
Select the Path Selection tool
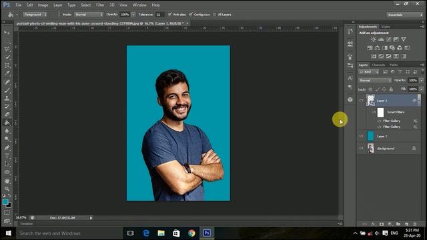pyautogui.click(x=7, y=164)
